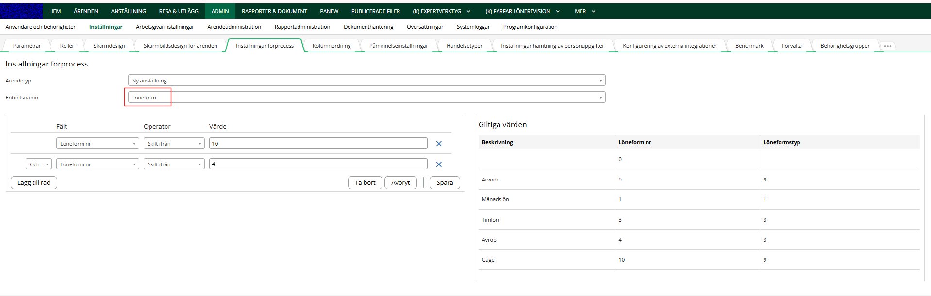The height and width of the screenshot is (296, 931).
Task: Open the Roller tab
Action: tap(67, 46)
